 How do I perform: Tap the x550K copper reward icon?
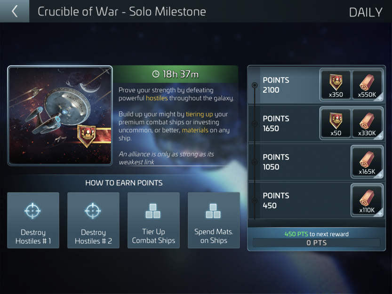(367, 85)
